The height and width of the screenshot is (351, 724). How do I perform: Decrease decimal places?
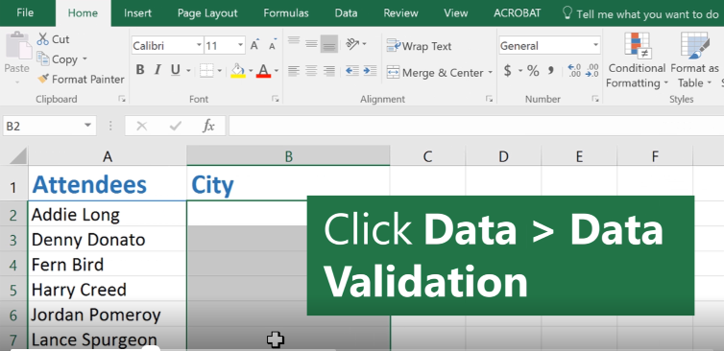[591, 71]
